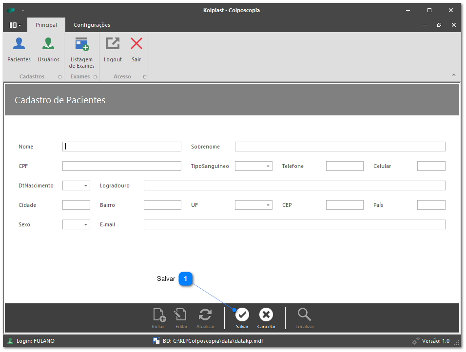Screen dimensions: 466x352
Task: Click the Cadastro de Pacientes heading
Action: click(60, 100)
